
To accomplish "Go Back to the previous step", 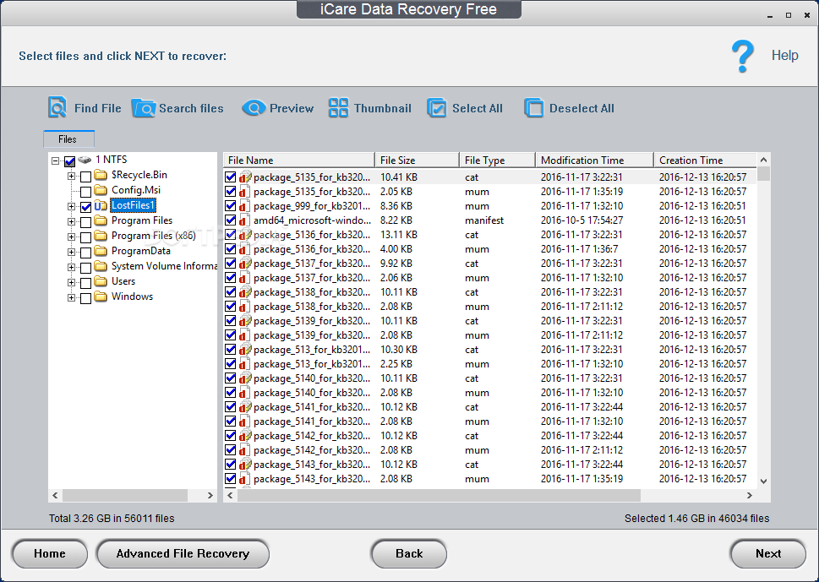I will coord(409,554).
